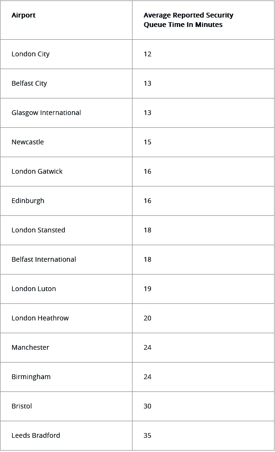Click the Average Reported Security Queue Time header
The width and height of the screenshot is (275, 452).
[188, 20]
